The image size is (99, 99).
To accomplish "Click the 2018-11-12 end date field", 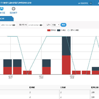I will pos(35,25).
